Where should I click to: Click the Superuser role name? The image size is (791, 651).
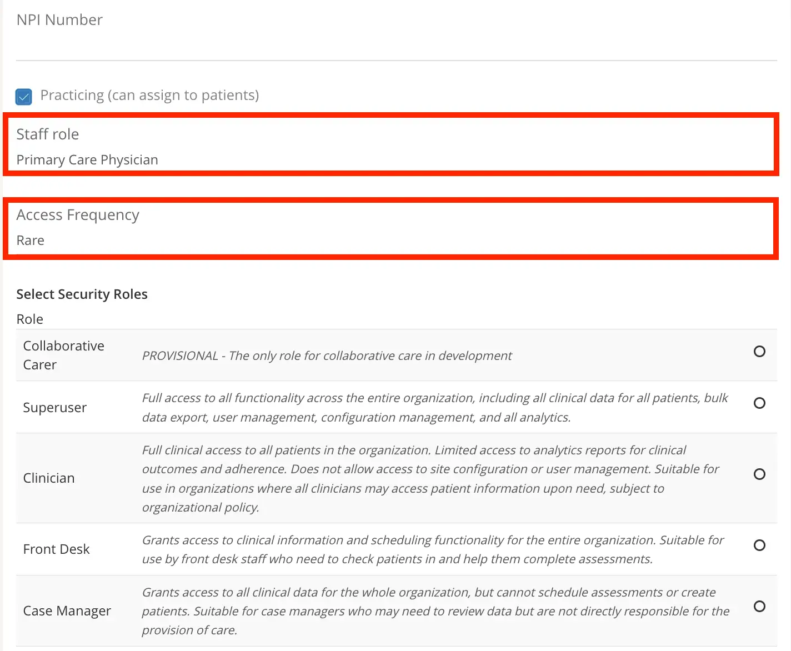tap(54, 407)
